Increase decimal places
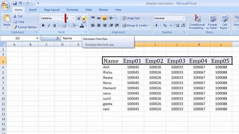239x134 pixels. coord(177,25)
